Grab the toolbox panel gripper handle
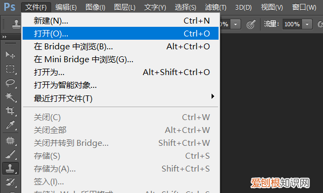 [10, 43]
